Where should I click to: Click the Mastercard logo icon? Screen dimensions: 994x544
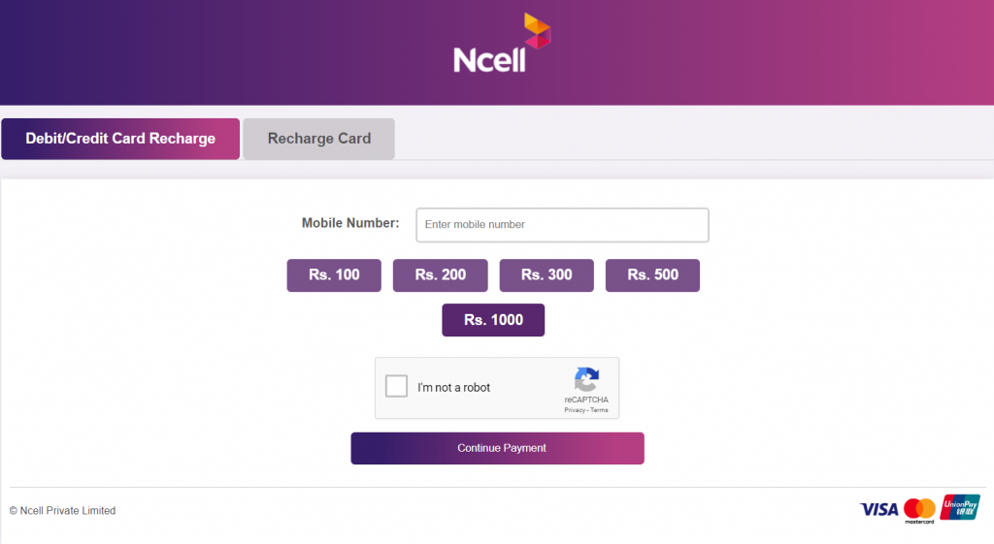[918, 510]
